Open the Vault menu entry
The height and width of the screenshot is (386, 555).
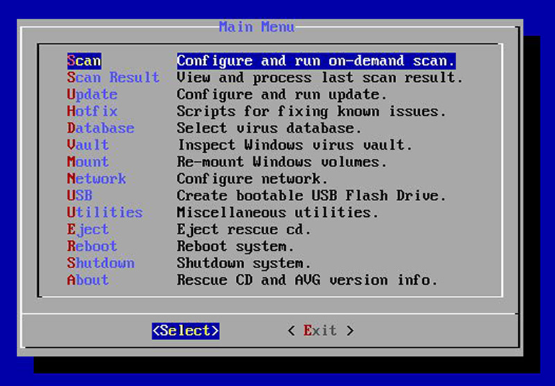click(x=88, y=145)
